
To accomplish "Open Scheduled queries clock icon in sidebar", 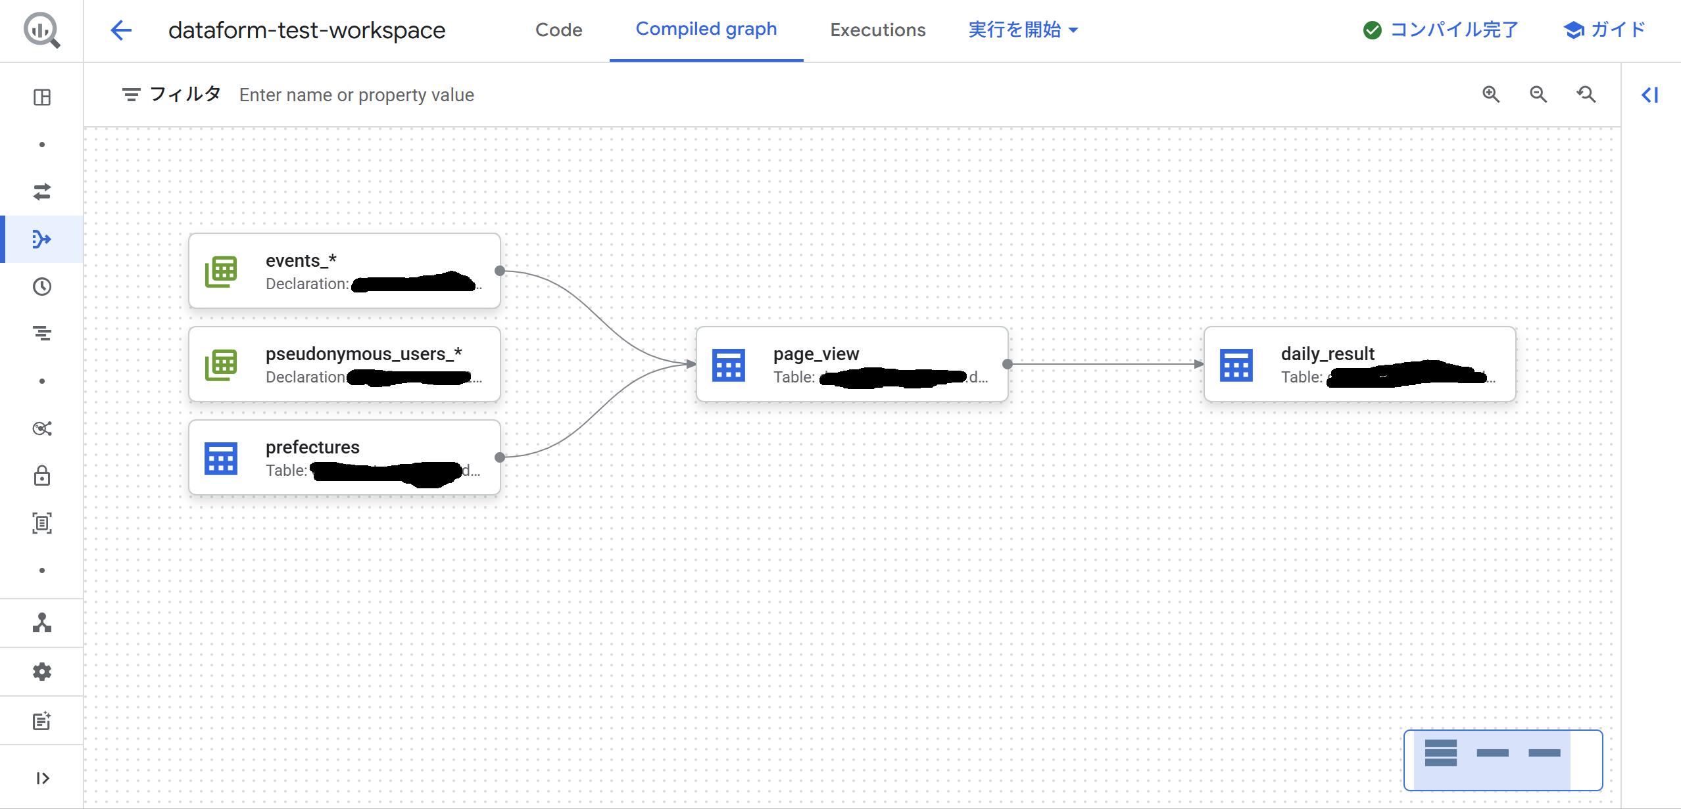I will (x=42, y=287).
